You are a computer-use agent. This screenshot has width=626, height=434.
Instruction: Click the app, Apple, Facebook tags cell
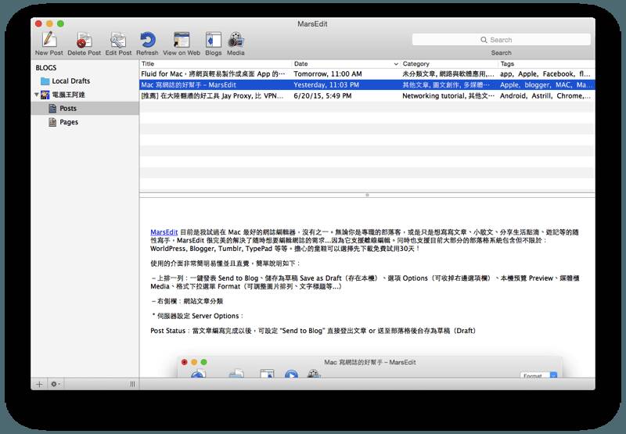545,74
